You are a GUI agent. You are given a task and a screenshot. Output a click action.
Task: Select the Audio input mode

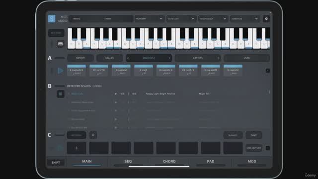point(63,21)
